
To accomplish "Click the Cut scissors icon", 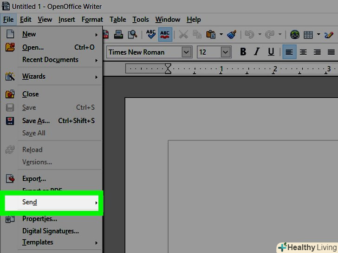I will coord(183,34).
